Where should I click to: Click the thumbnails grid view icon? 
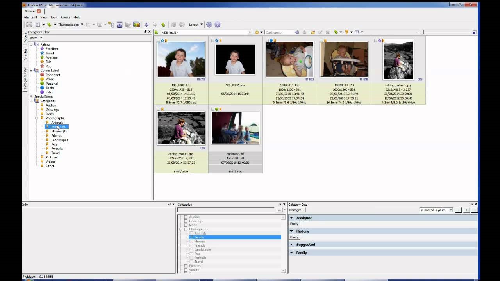click(x=38, y=24)
